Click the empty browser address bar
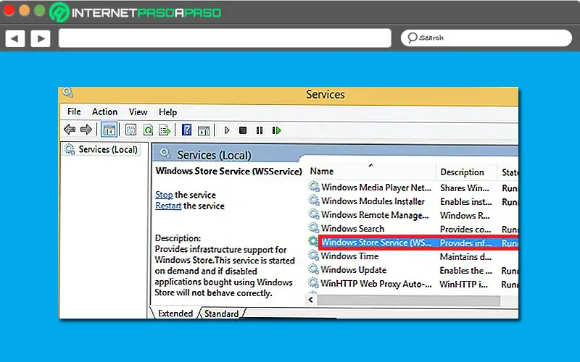The image size is (580, 362). coord(225,38)
